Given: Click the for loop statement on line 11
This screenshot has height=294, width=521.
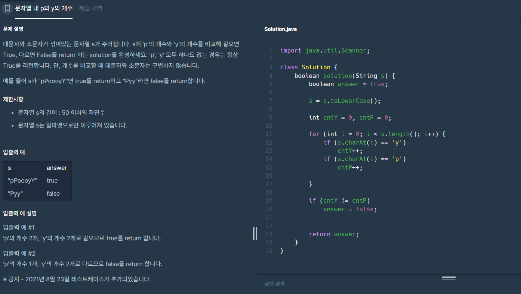Looking at the screenshot, I should pos(377,134).
